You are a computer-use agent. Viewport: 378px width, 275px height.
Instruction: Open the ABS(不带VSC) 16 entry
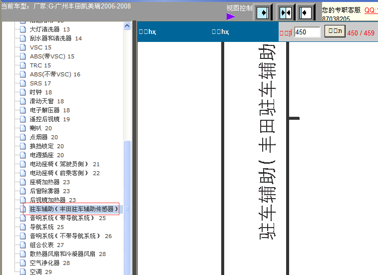(55, 74)
